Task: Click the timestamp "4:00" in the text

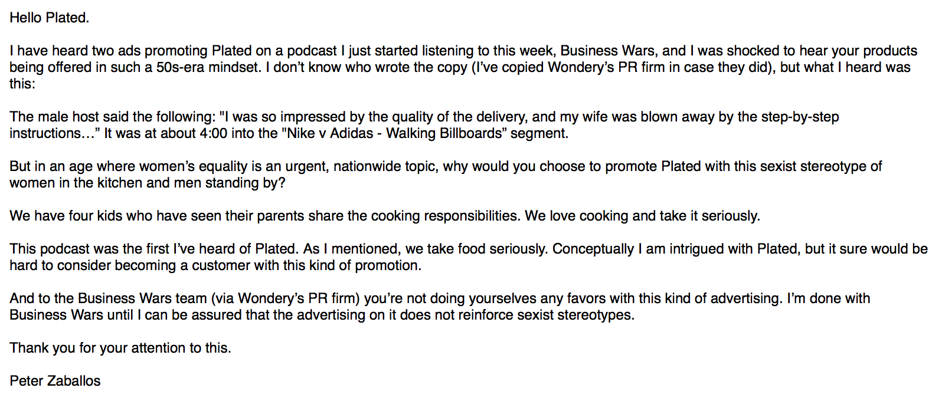Action: pyautogui.click(x=213, y=133)
